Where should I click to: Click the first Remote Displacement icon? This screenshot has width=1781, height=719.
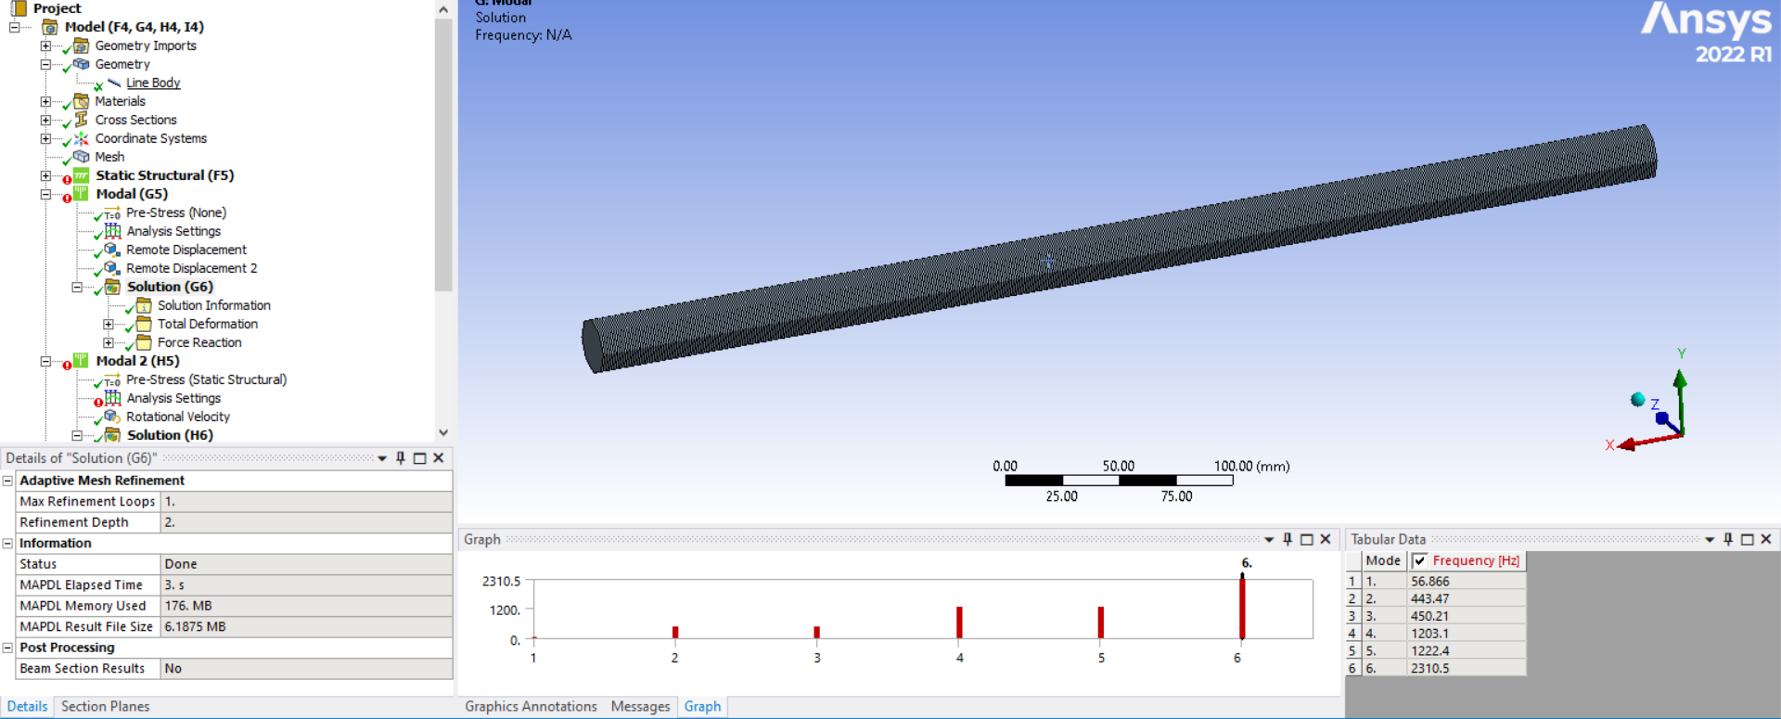click(112, 250)
